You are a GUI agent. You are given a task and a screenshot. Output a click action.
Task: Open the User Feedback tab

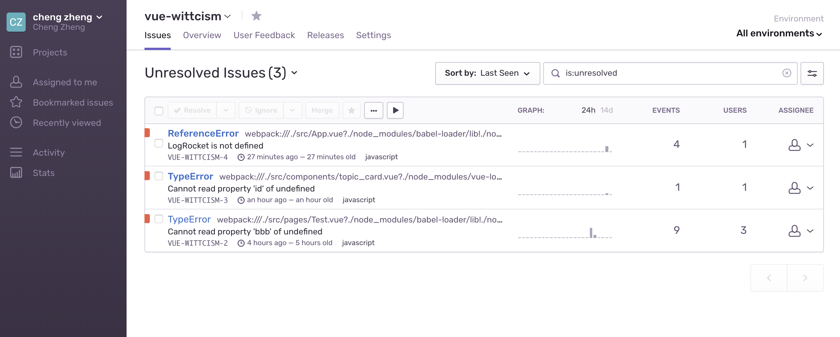tap(264, 35)
